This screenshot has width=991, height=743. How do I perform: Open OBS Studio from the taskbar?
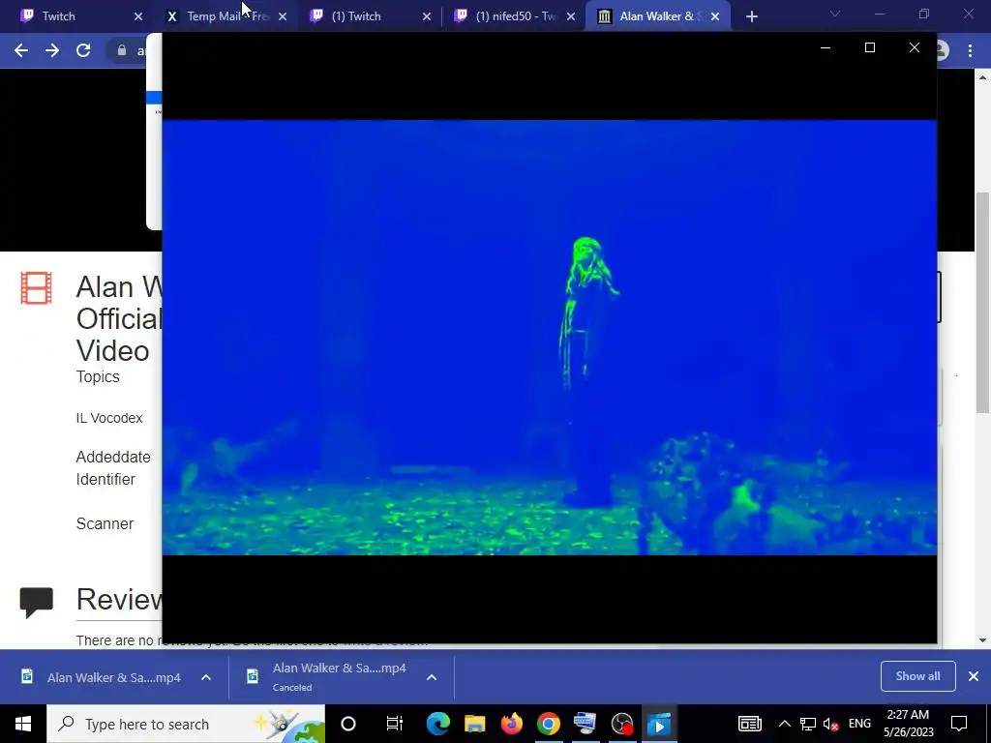(622, 724)
